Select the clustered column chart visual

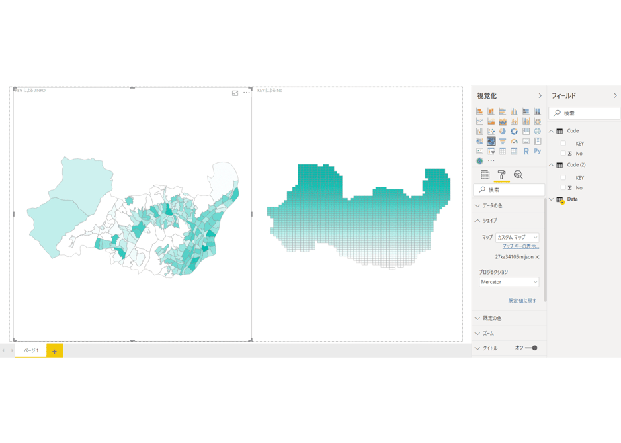coord(514,111)
